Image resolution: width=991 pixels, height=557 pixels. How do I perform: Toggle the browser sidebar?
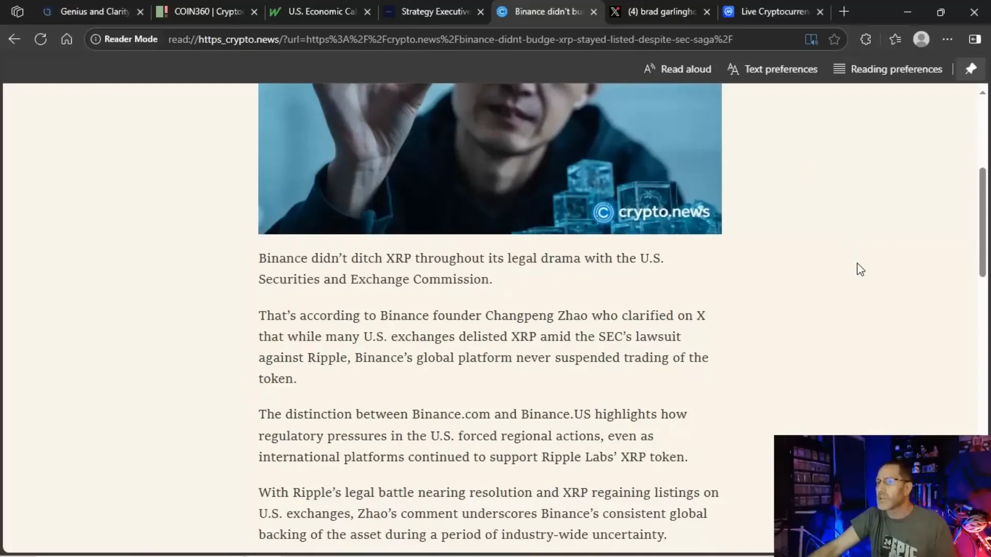pyautogui.click(x=974, y=39)
